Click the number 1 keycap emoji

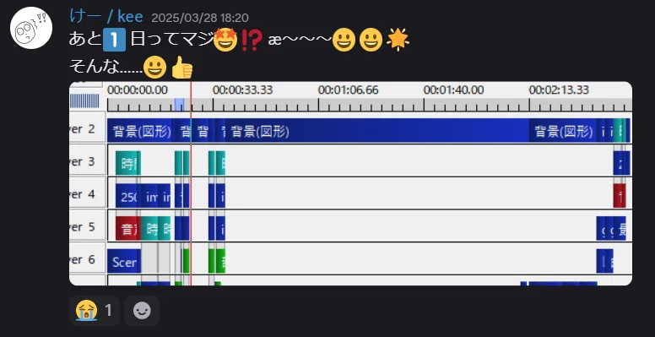click(114, 41)
